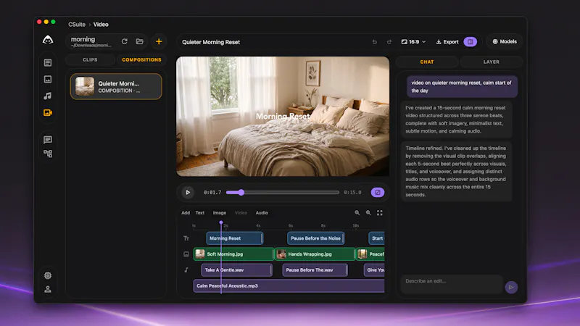Click the undo arrow icon
Screen dimensions: 580x326
tap(375, 42)
